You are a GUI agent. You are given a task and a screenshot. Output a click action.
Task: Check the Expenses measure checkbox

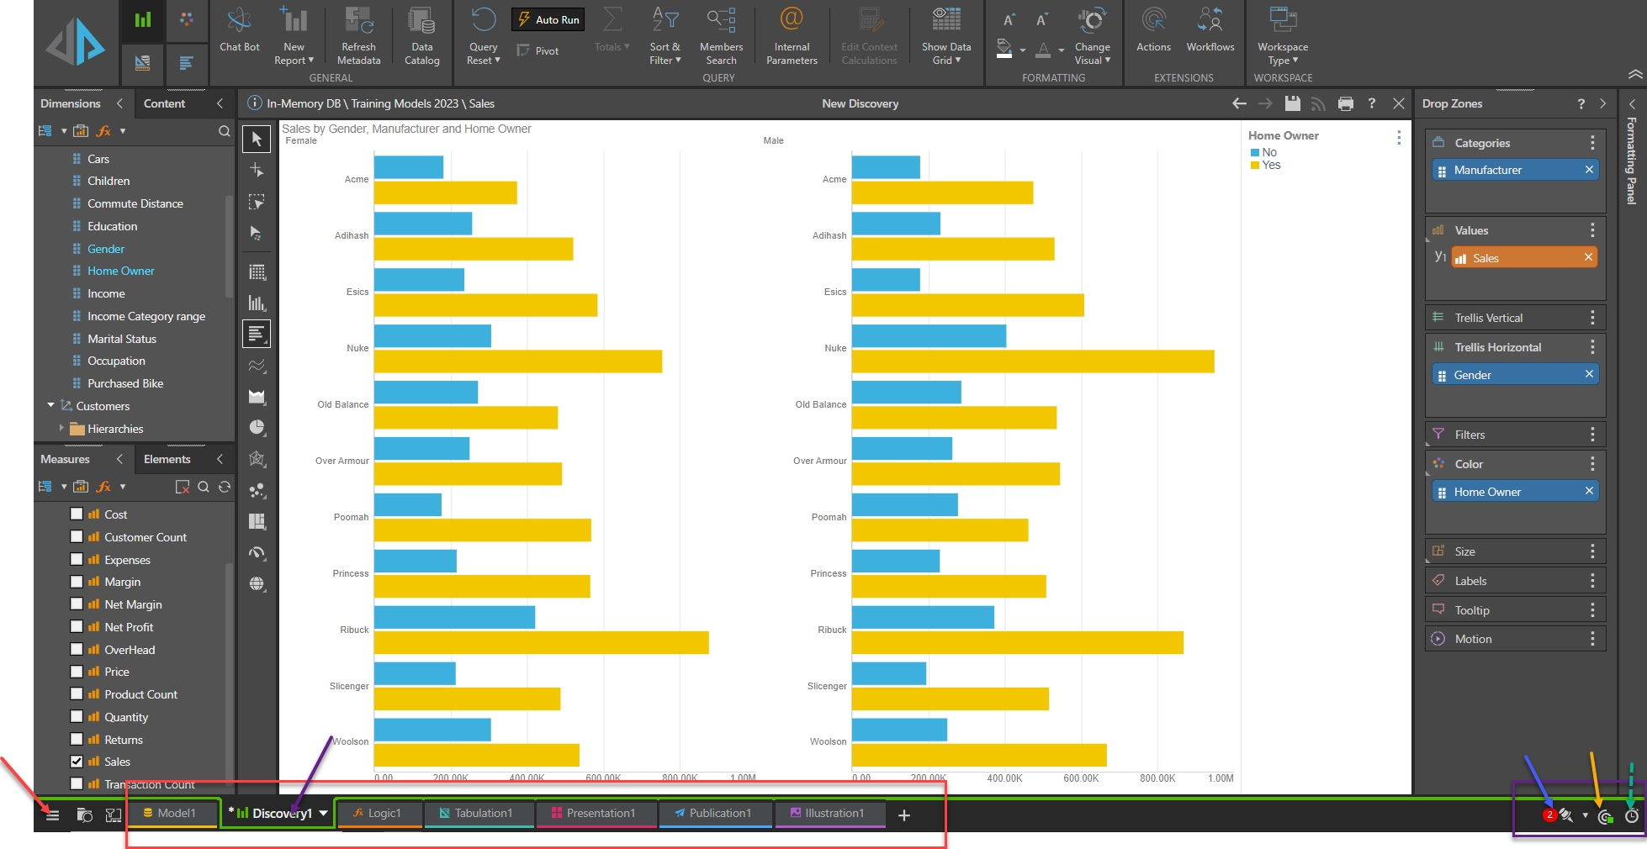pyautogui.click(x=77, y=560)
